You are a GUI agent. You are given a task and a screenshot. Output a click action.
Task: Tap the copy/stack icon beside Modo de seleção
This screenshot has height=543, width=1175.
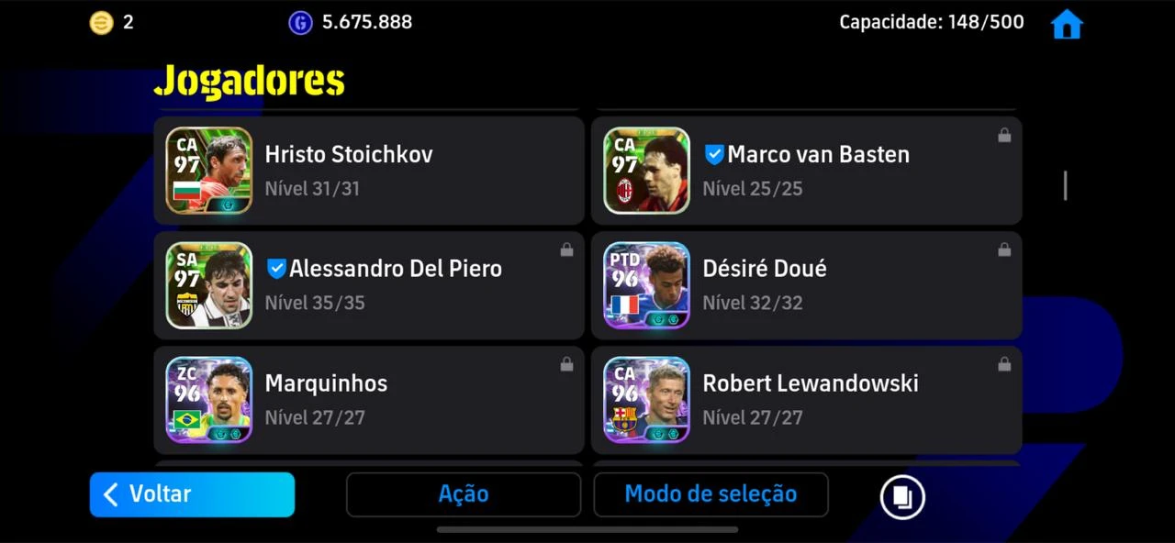902,496
